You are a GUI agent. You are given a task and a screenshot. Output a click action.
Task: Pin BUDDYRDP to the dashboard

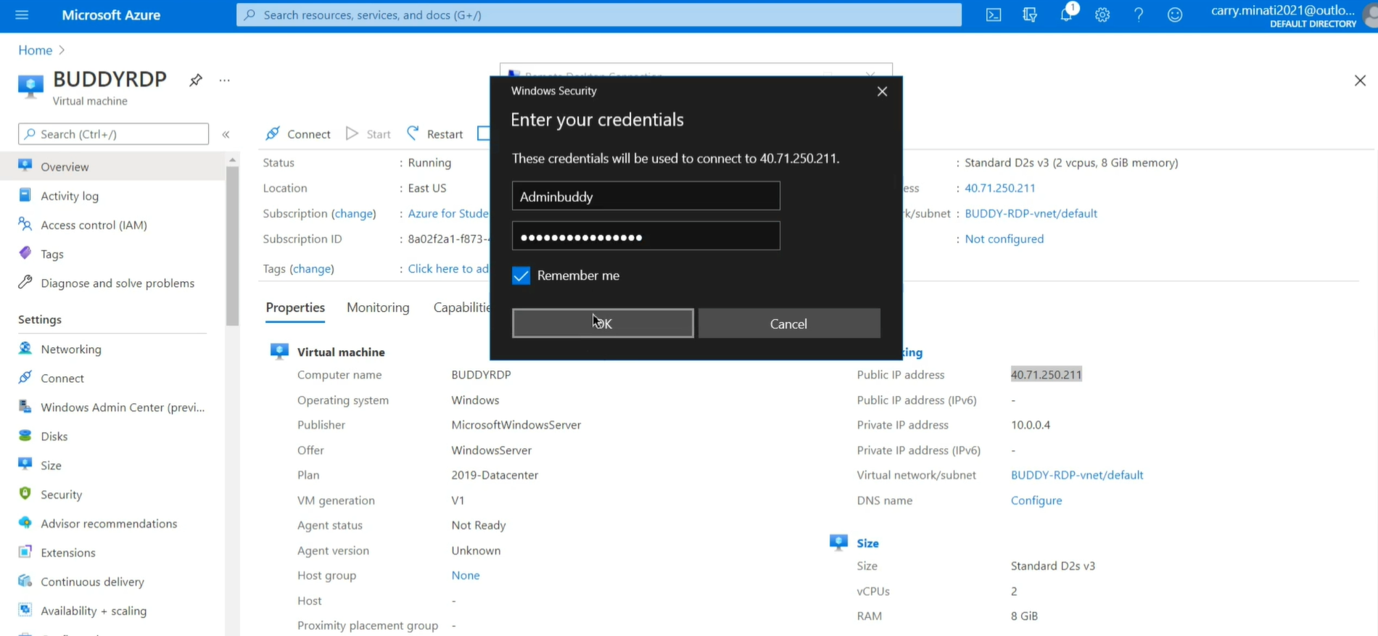[x=196, y=80]
